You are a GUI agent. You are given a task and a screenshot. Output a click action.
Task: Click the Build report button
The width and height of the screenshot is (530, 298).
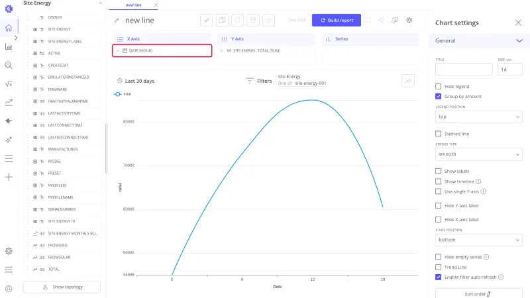pos(337,21)
